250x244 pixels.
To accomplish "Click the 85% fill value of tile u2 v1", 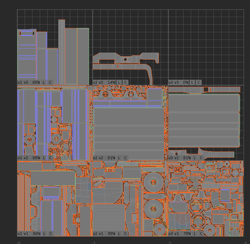I will 111,233.
